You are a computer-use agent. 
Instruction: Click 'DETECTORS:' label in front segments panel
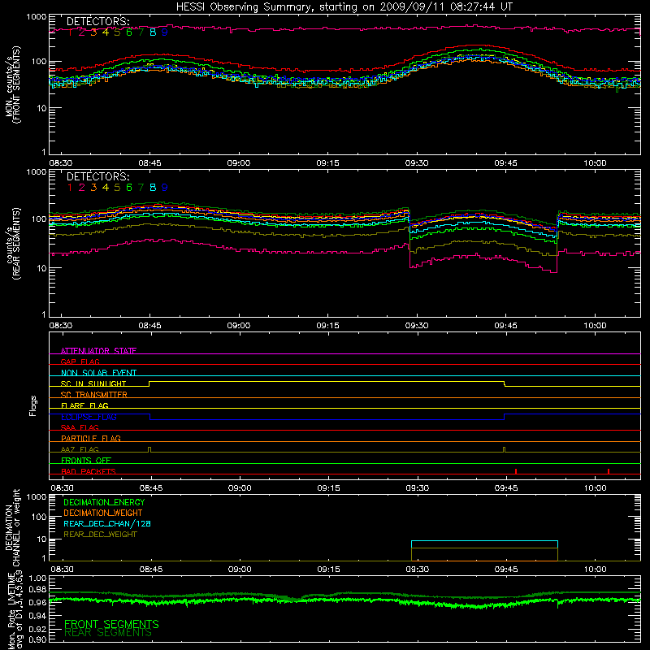pos(98,22)
